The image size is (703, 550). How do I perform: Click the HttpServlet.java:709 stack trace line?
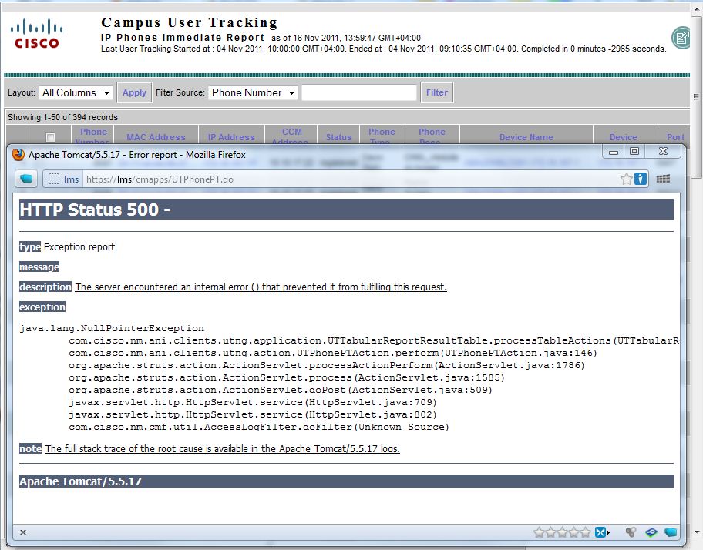tap(253, 402)
